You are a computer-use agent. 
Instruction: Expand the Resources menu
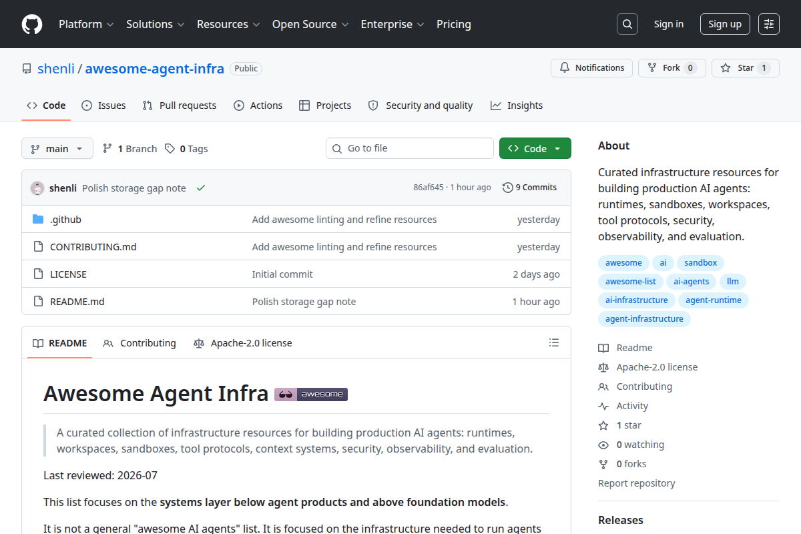point(228,24)
